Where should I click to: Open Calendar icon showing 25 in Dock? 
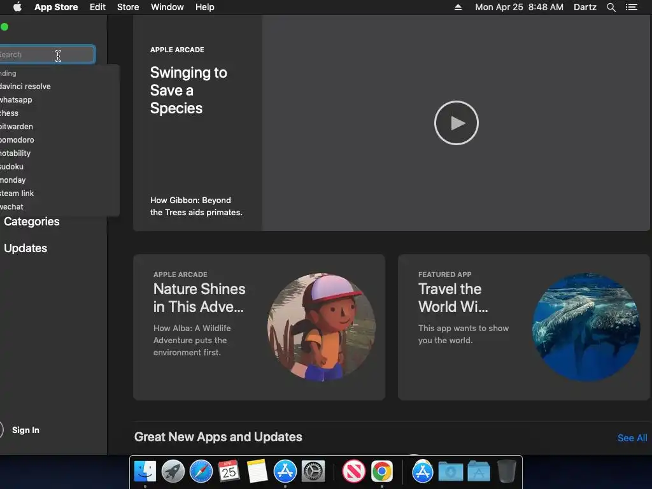(229, 471)
